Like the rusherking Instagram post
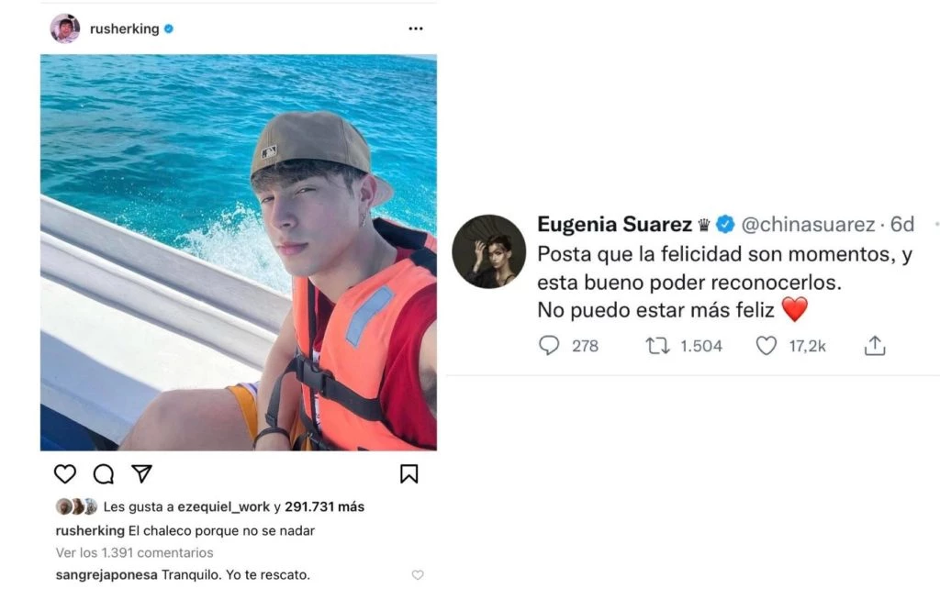 pos(65,473)
